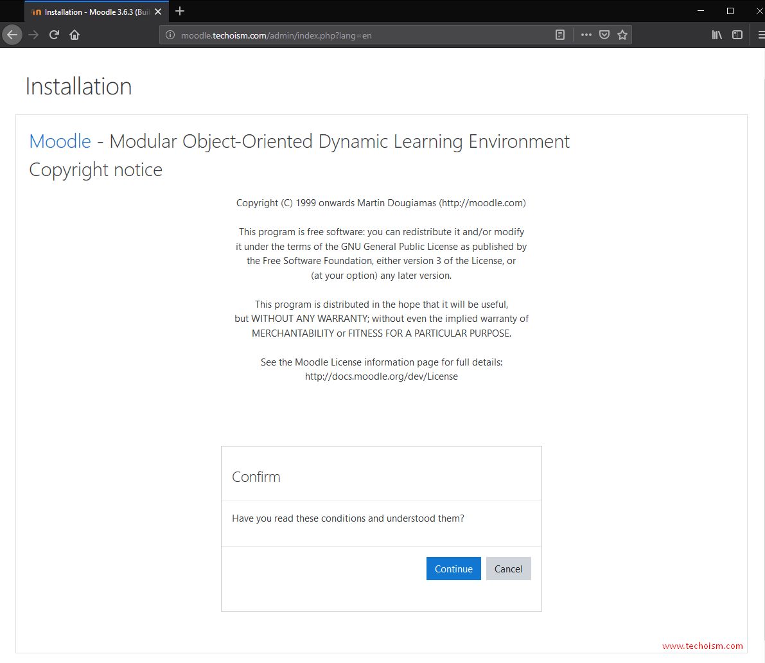Maximize the browser window
The height and width of the screenshot is (663, 765).
coord(730,11)
